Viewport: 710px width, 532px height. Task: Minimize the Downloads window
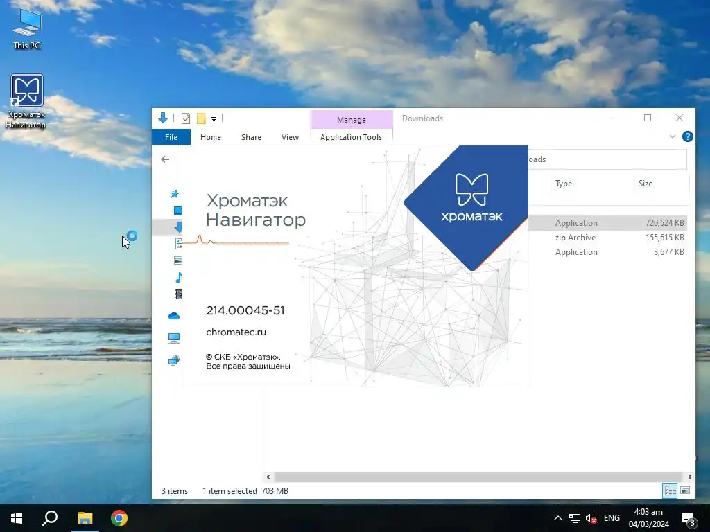coord(616,118)
